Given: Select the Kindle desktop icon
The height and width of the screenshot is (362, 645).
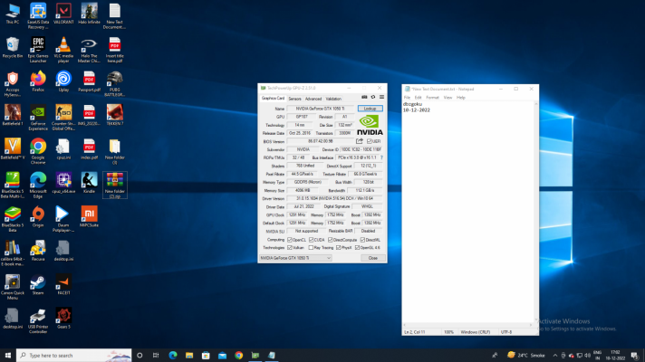Looking at the screenshot, I should [89, 183].
